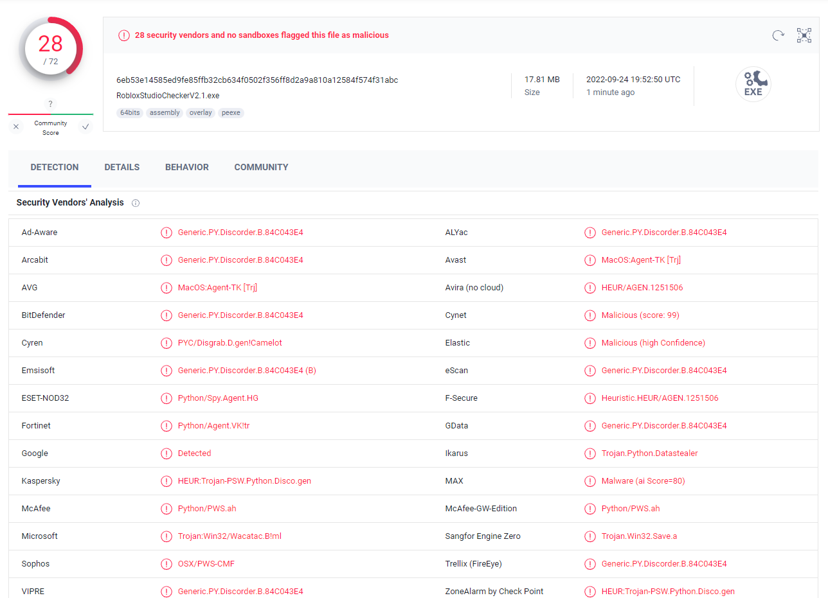
Task: Click the 28/72 detection score gauge
Action: [51, 49]
